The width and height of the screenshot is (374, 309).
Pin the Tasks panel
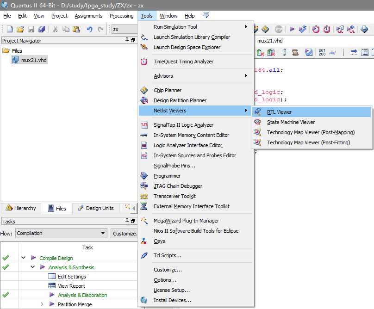[127, 221]
